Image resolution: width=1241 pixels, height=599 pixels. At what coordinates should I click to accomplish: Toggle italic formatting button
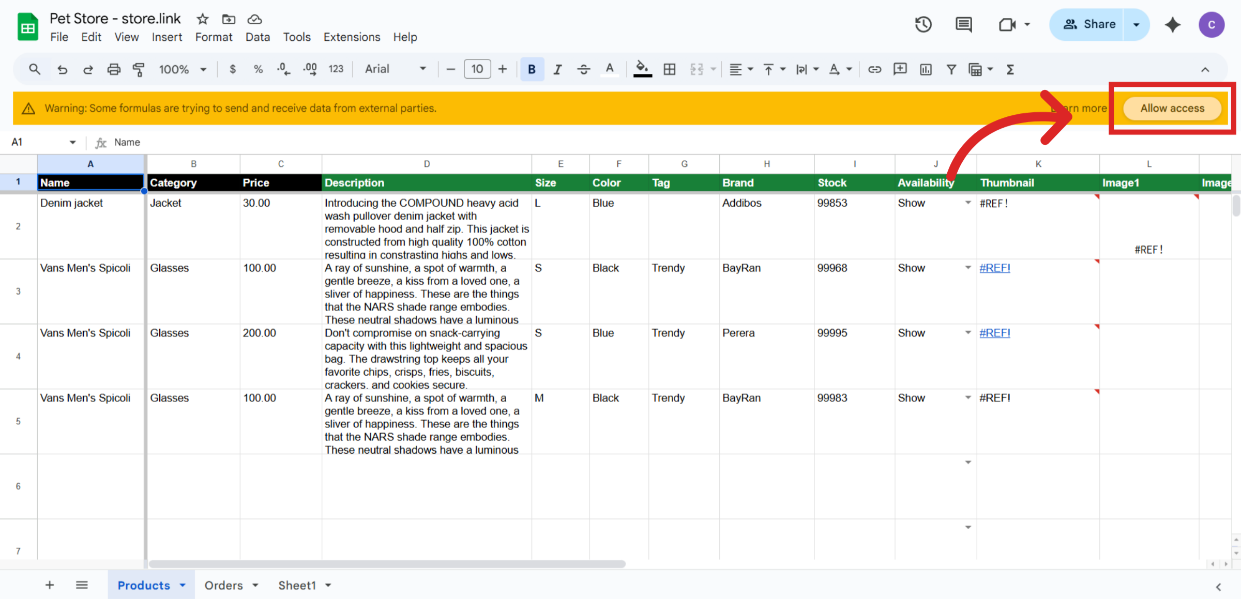(557, 69)
